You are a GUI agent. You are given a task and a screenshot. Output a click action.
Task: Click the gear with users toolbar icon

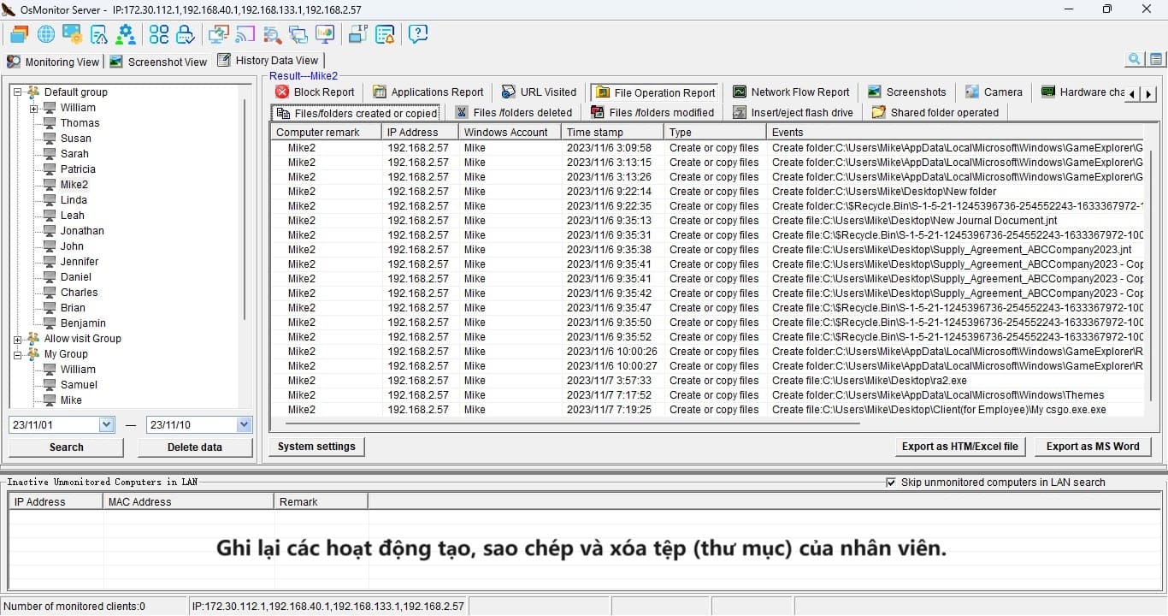pyautogui.click(x=126, y=34)
